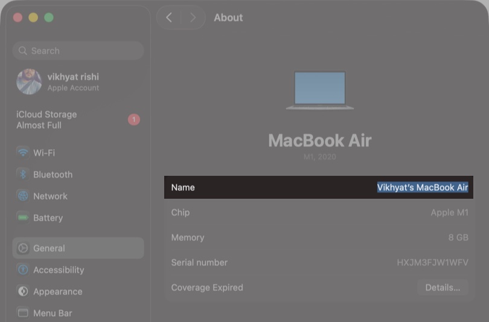Open Battery settings label
Image resolution: width=489 pixels, height=322 pixels.
48,217
